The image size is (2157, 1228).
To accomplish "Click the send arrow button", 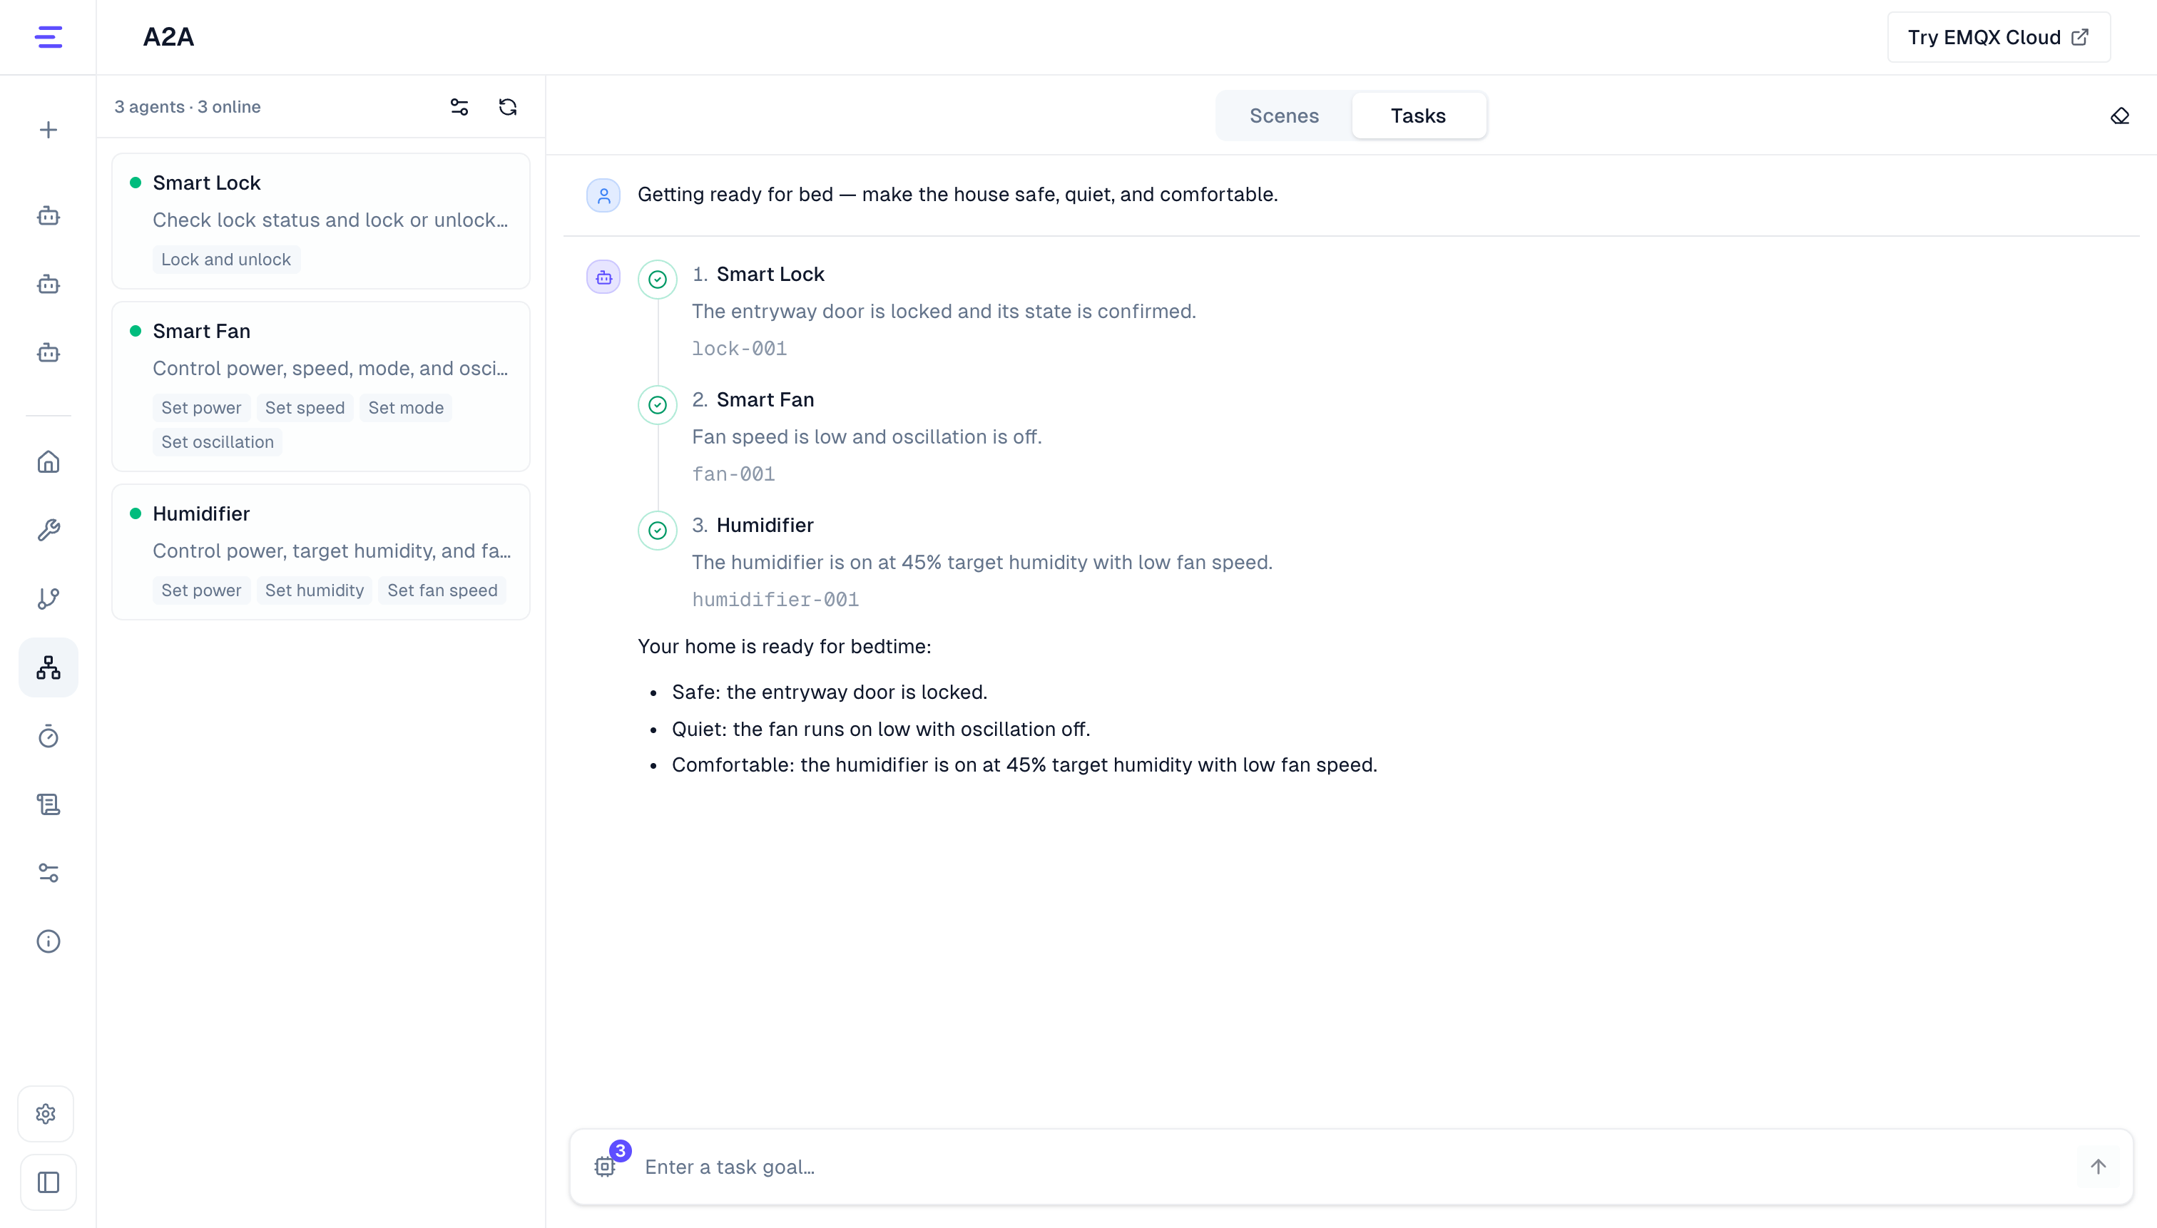I will tap(2099, 1167).
